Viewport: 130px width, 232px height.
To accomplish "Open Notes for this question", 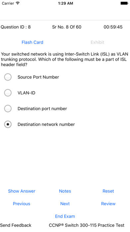I will [x=65, y=191].
